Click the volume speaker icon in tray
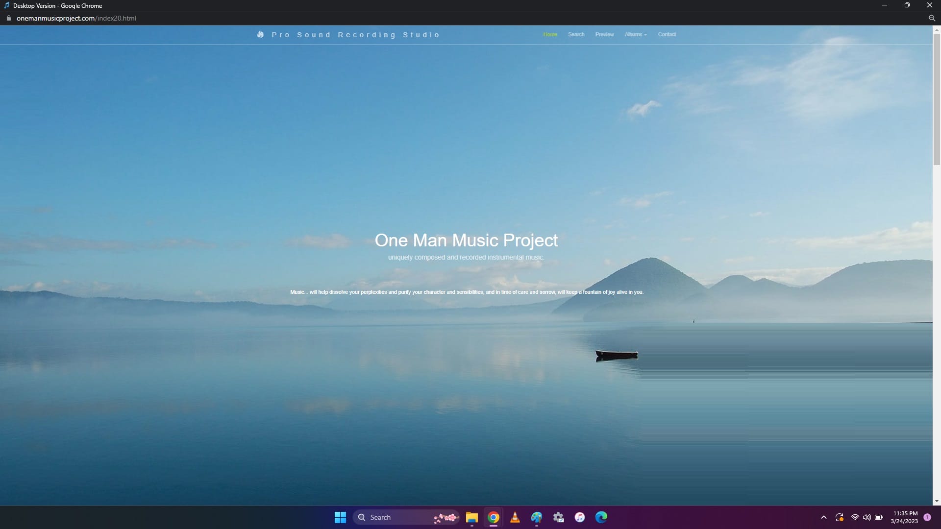Screen dimensions: 941x529 coord(867,517)
